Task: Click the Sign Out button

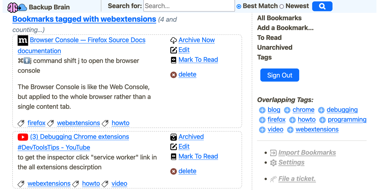Action: [x=280, y=75]
